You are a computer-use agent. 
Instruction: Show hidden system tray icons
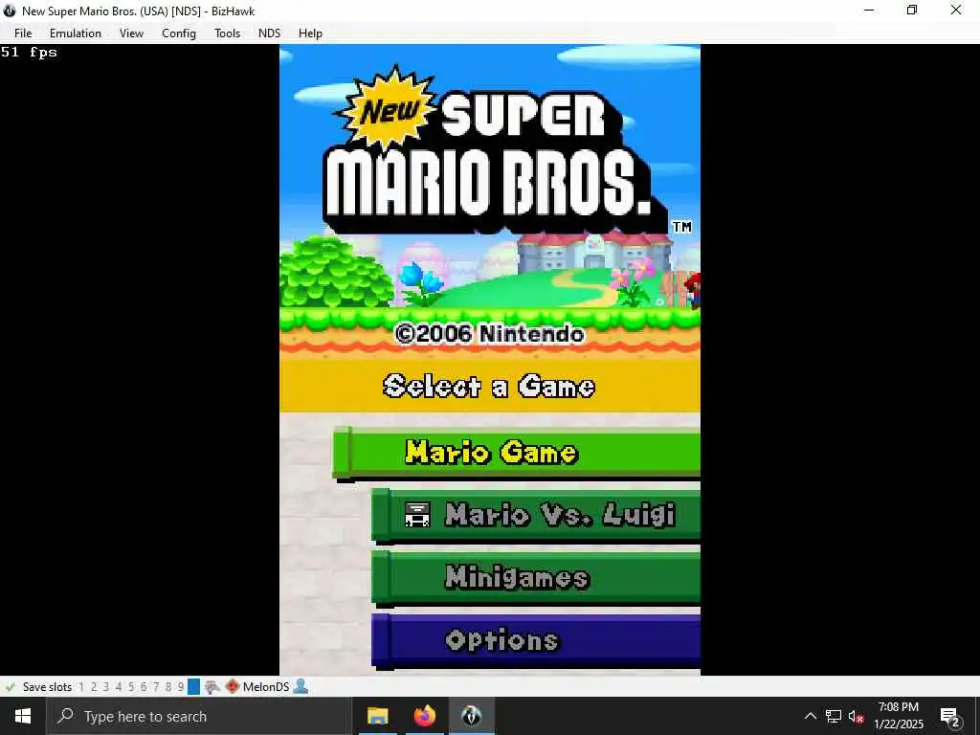pyautogui.click(x=810, y=716)
